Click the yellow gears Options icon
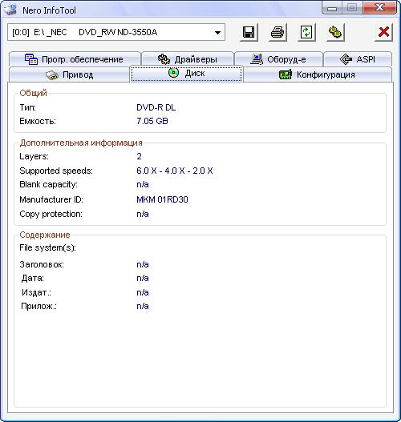The width and height of the screenshot is (401, 422). point(335,32)
